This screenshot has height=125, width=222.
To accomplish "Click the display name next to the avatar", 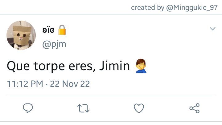I will coord(48,30).
